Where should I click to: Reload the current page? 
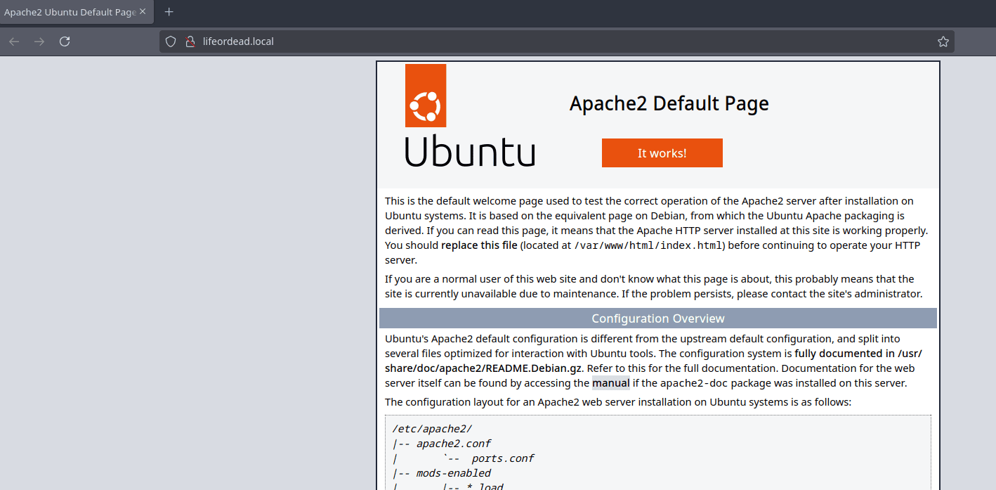pos(65,41)
